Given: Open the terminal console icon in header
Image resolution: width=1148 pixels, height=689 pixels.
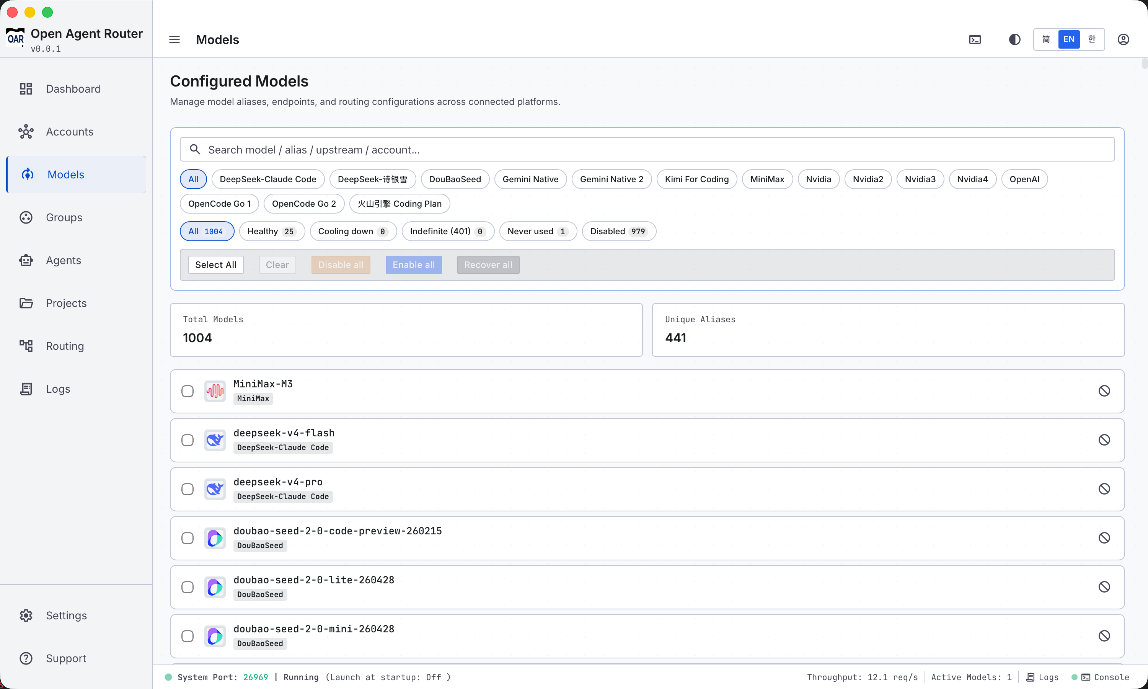Looking at the screenshot, I should tap(975, 39).
